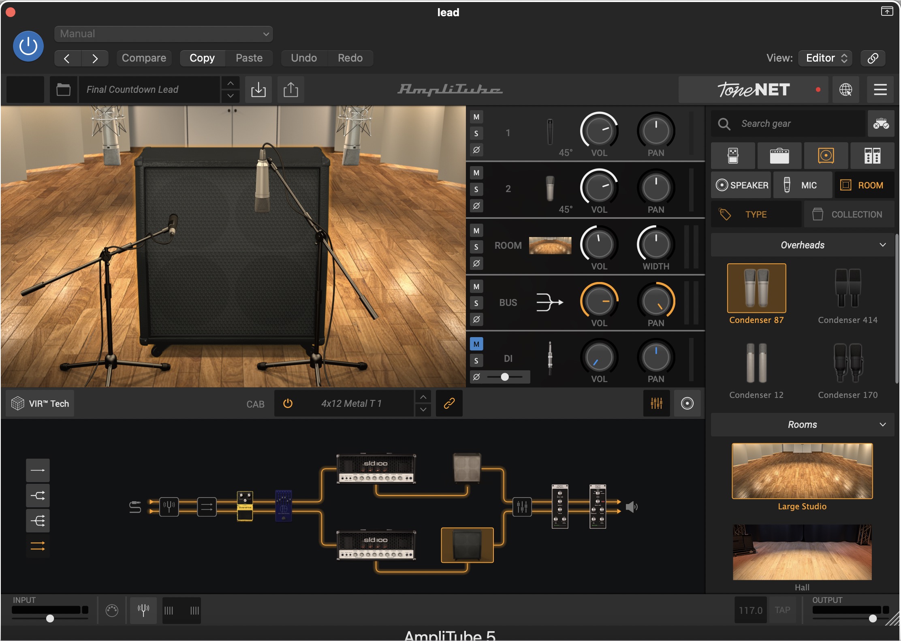Switch to the COLLECTION tab
The height and width of the screenshot is (641, 901).
(x=849, y=214)
